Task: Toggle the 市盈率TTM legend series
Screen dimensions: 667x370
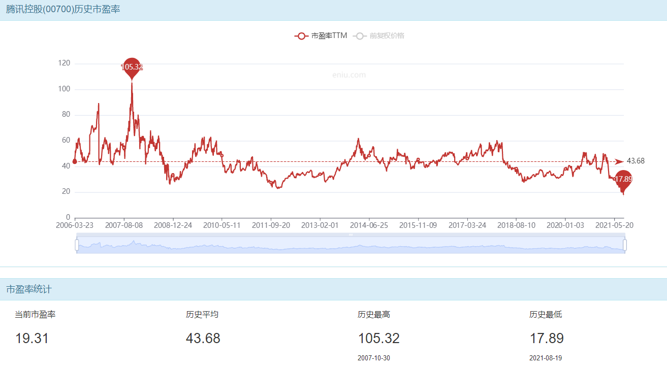Action: pyautogui.click(x=321, y=36)
